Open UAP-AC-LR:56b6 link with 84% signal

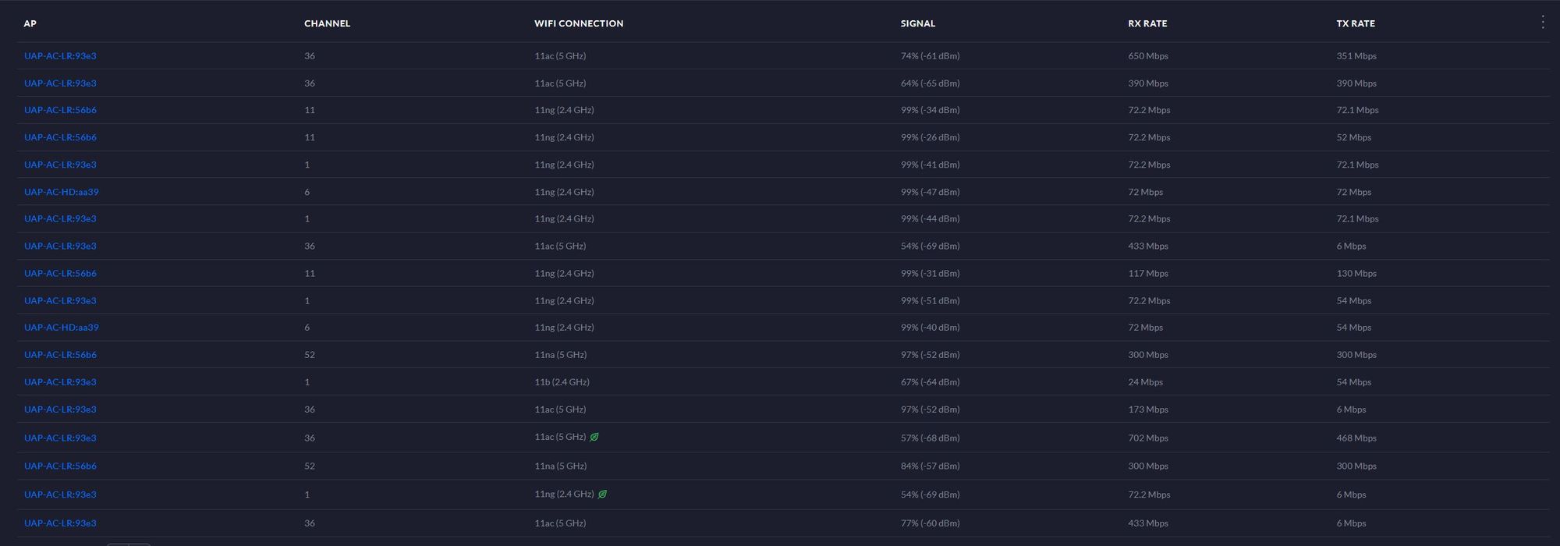pos(60,466)
